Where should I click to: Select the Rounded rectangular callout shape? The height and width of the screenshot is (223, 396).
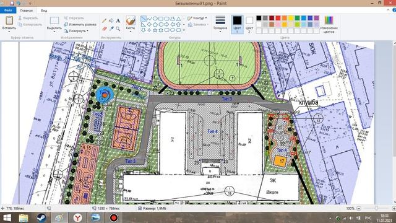166,30
